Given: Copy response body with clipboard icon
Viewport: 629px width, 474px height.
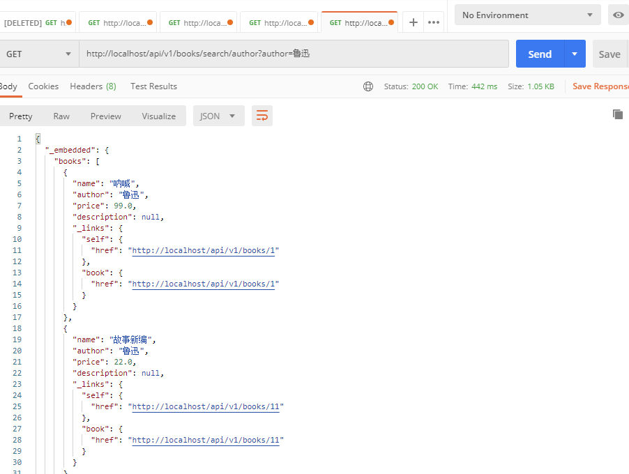Looking at the screenshot, I should [x=617, y=114].
